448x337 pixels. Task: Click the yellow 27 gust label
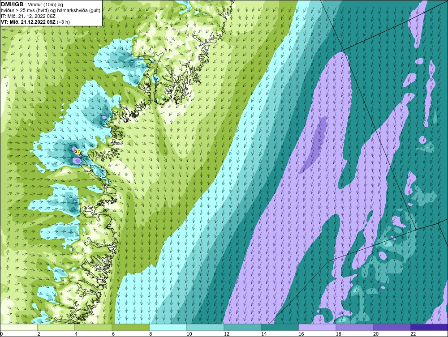78,152
